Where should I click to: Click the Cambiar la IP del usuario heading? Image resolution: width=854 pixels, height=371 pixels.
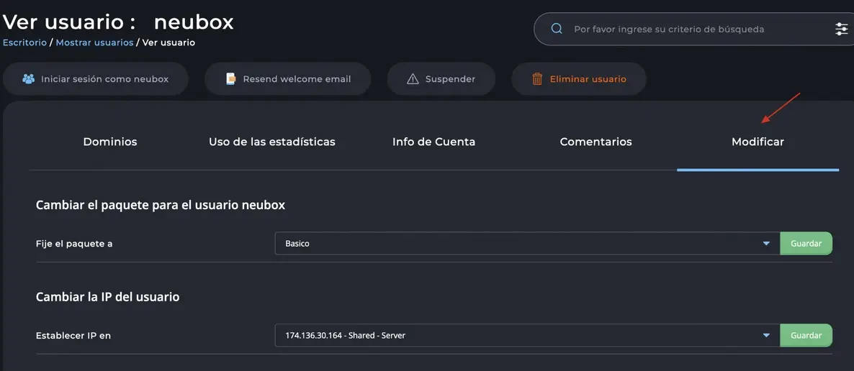pos(107,297)
